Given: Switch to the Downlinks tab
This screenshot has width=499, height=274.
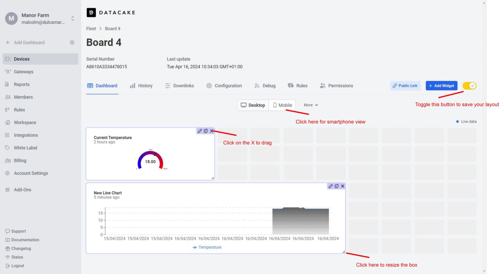Looking at the screenshot, I should coord(179,86).
